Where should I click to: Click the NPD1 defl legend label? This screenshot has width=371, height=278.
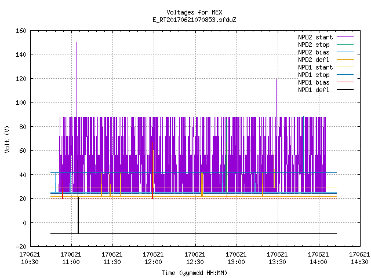coord(314,90)
